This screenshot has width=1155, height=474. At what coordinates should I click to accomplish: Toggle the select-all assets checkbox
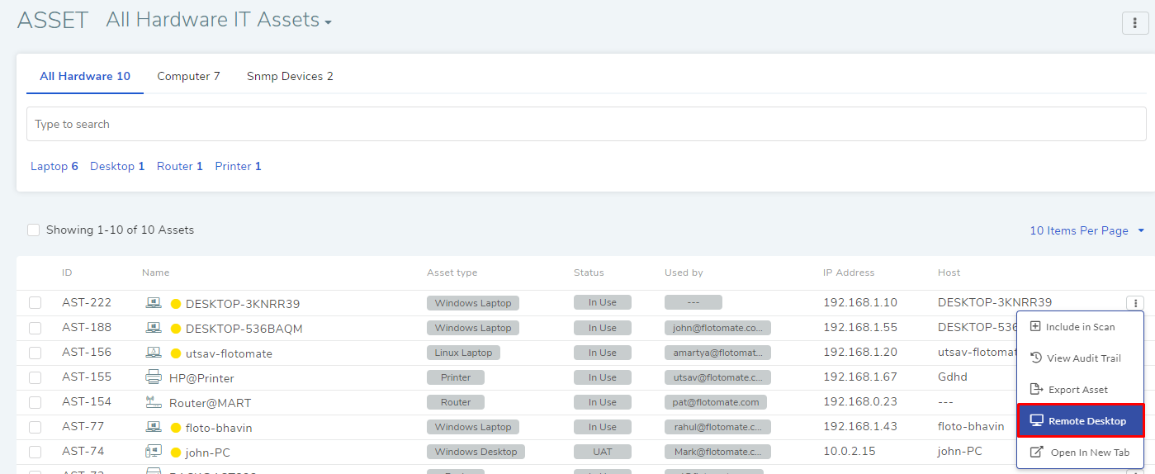[34, 230]
